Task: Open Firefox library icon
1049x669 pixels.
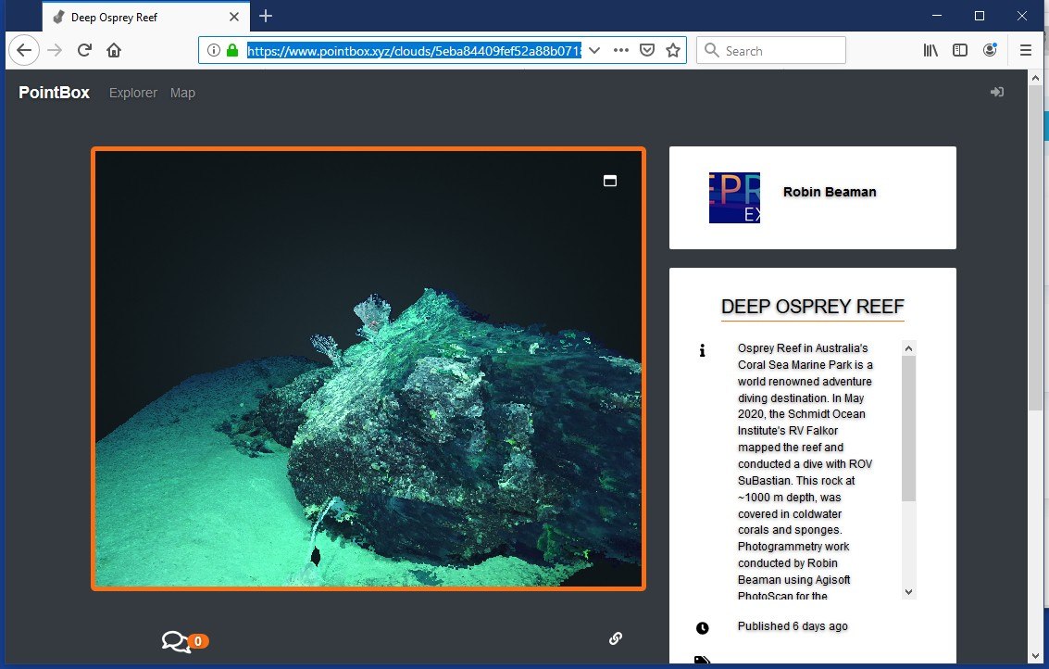Action: point(930,50)
